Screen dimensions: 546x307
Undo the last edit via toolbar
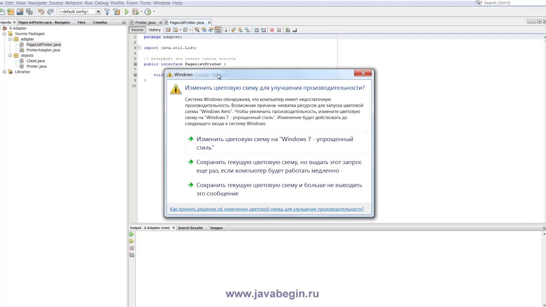[41, 12]
